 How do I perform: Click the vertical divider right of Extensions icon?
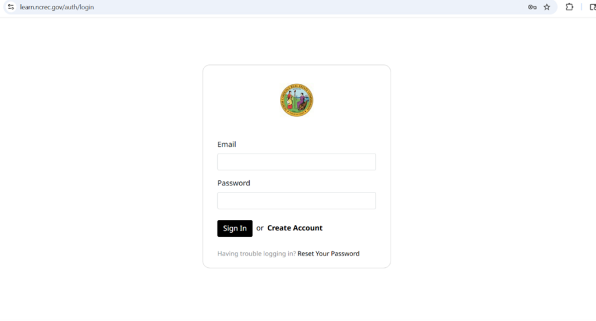[x=581, y=7]
